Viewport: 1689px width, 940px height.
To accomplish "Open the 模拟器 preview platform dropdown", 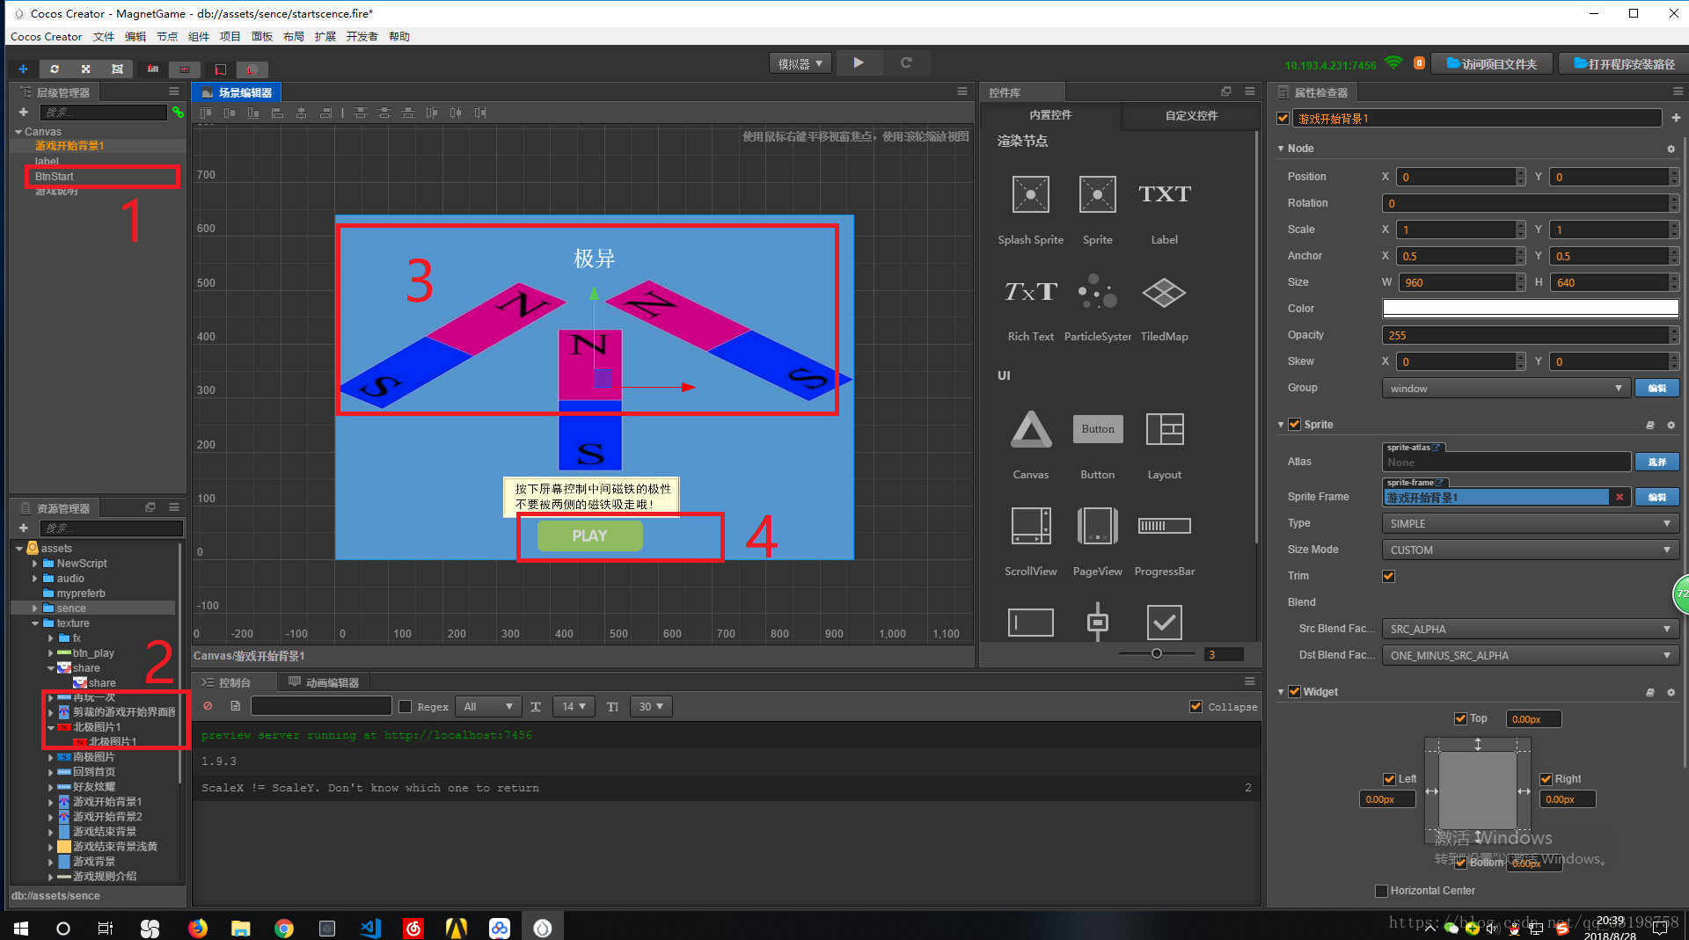I will click(x=800, y=63).
